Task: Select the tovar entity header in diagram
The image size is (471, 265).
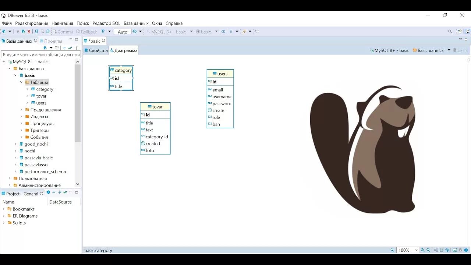Action: [155, 107]
